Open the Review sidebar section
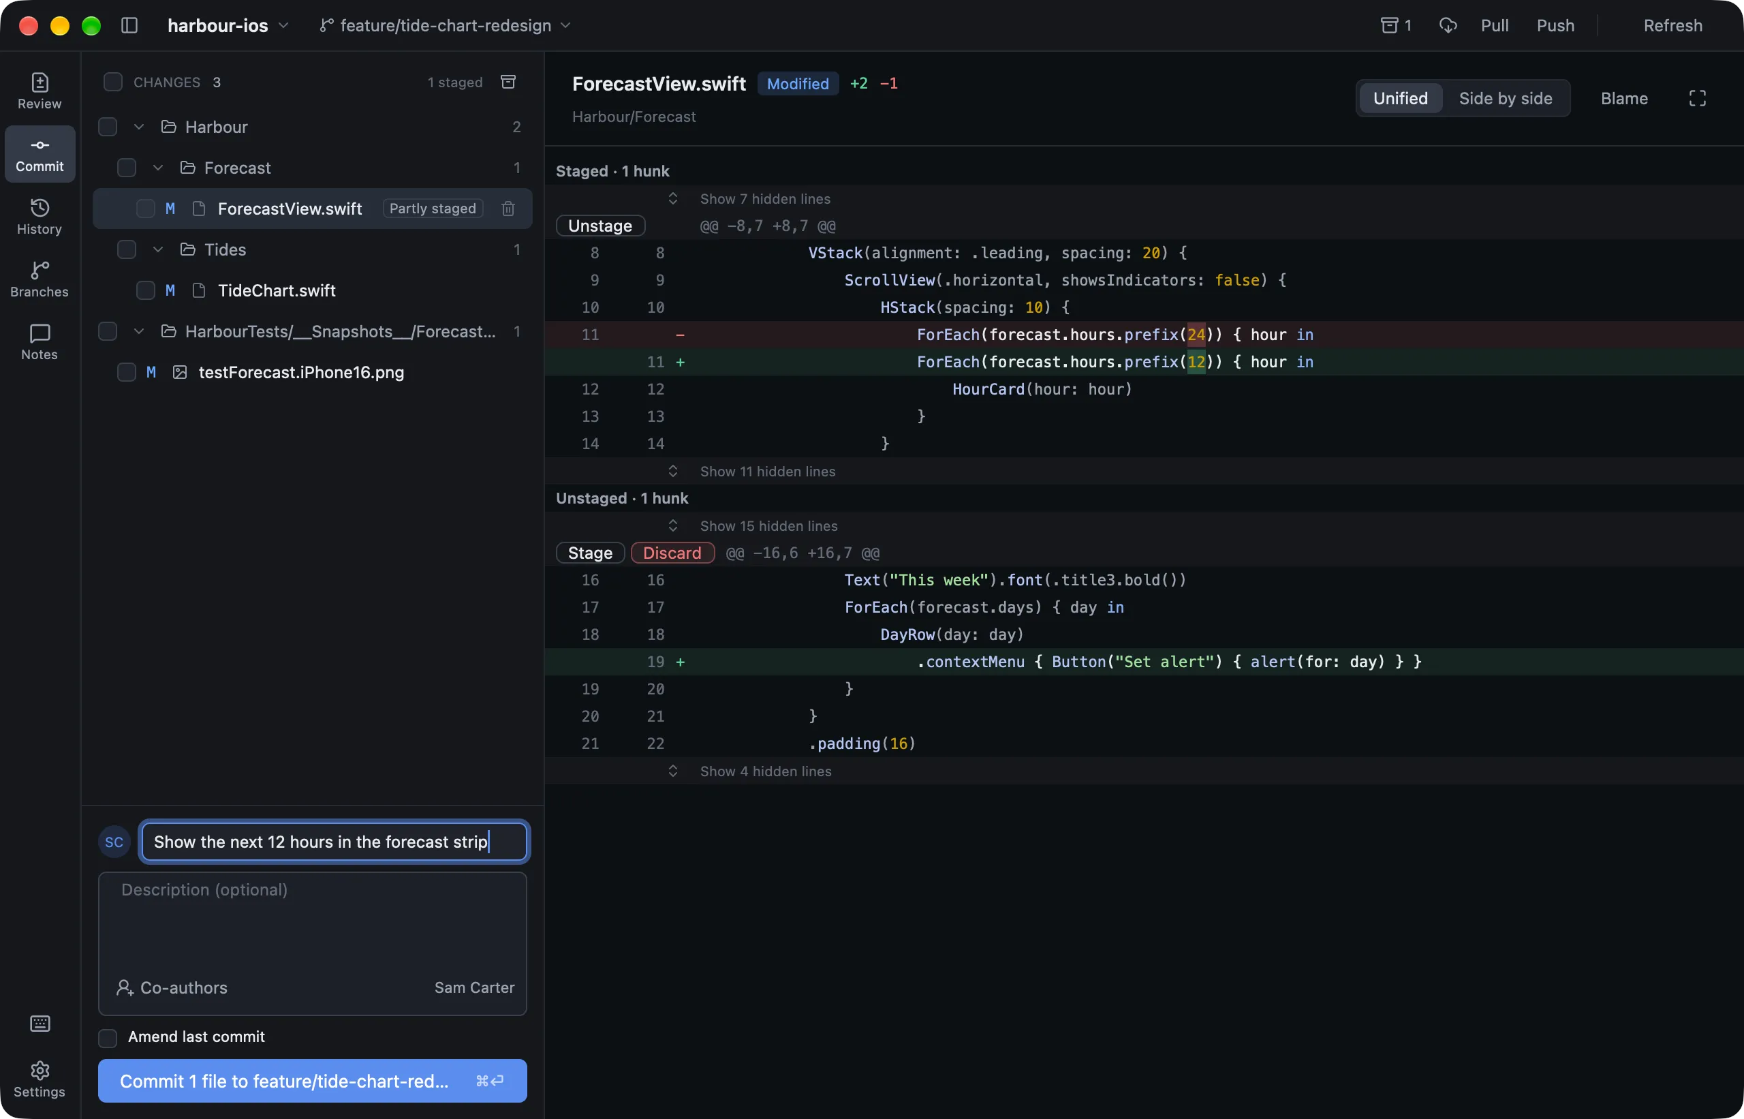Image resolution: width=1744 pixels, height=1119 pixels. (x=40, y=91)
